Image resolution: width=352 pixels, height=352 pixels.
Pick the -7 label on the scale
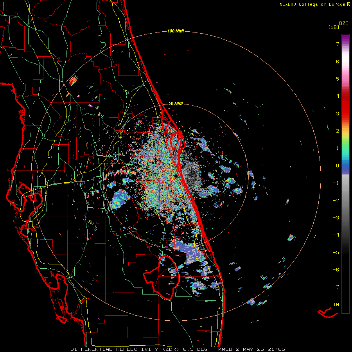(x=336, y=287)
